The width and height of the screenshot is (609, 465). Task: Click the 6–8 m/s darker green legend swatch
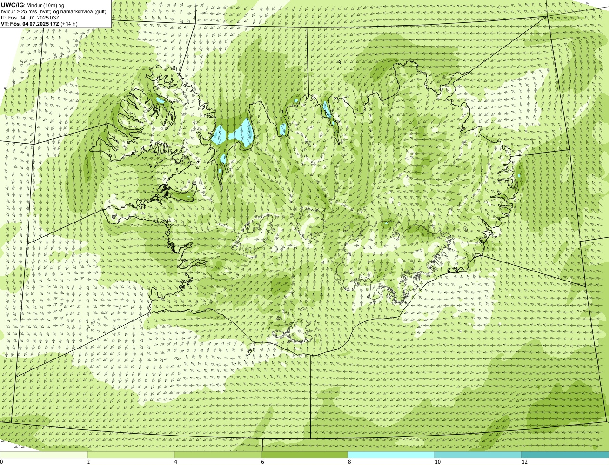point(305,455)
